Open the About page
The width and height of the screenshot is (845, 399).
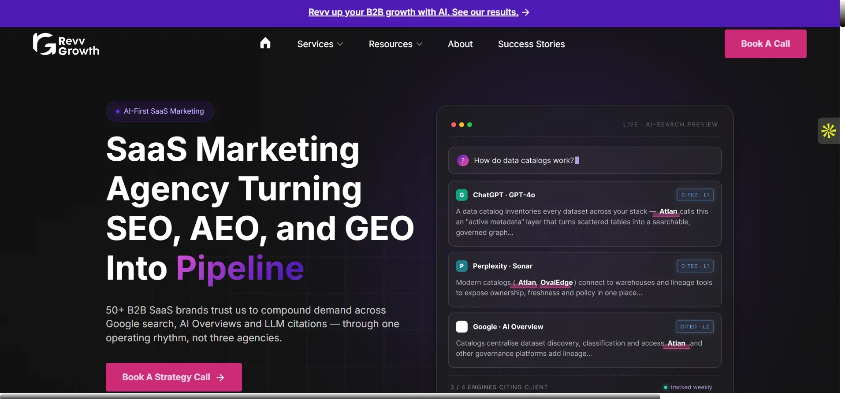460,44
